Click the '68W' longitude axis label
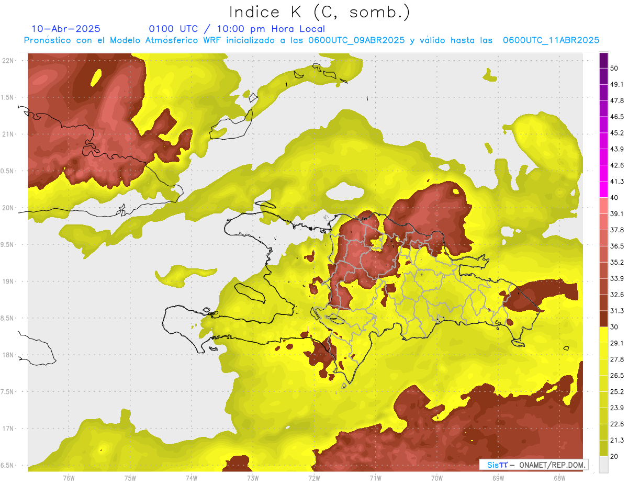The image size is (628, 485). (559, 478)
